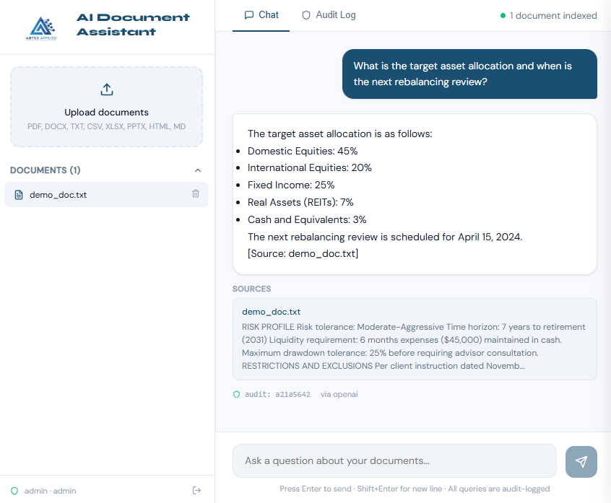This screenshot has width=611, height=503.
Task: Click the April 15, 2024 rebalancing sentence
Action: (385, 237)
